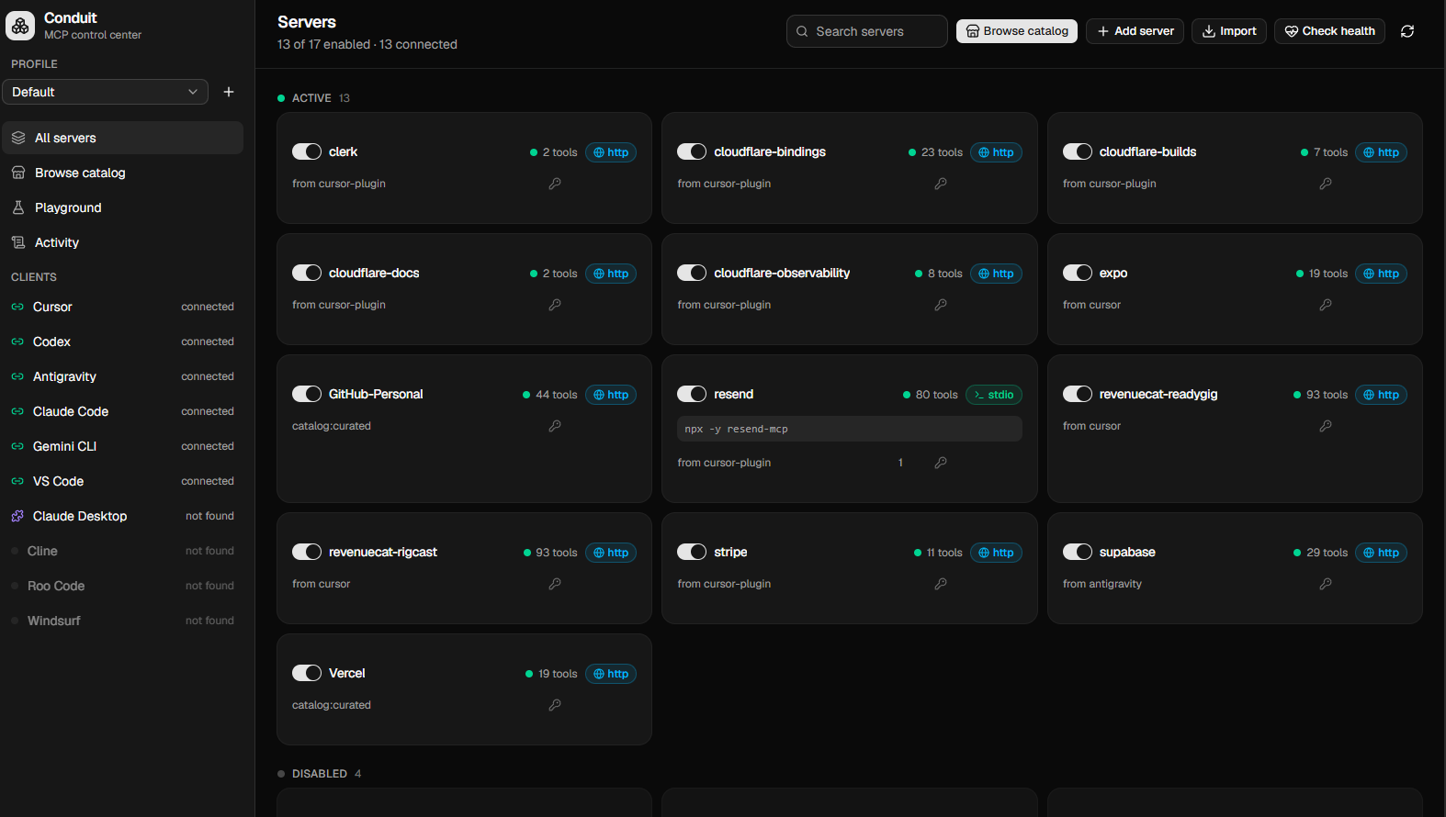Disable the expo server toggle
Viewport: 1446px width, 817px height.
tap(1078, 273)
